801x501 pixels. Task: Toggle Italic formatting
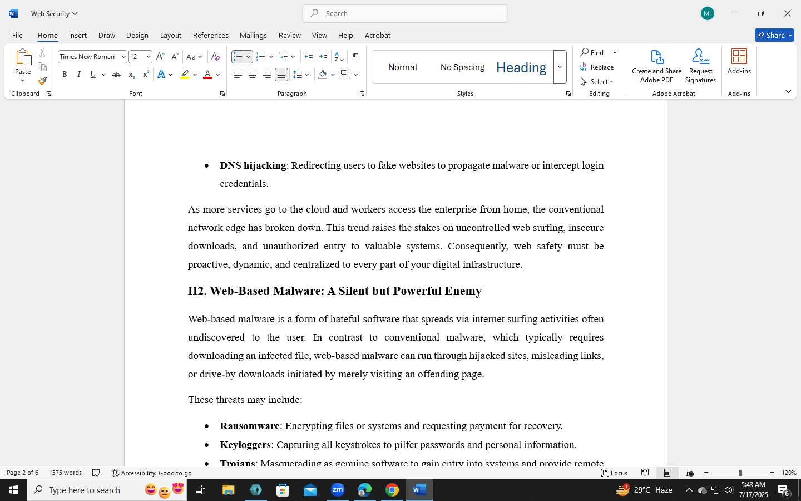click(79, 75)
